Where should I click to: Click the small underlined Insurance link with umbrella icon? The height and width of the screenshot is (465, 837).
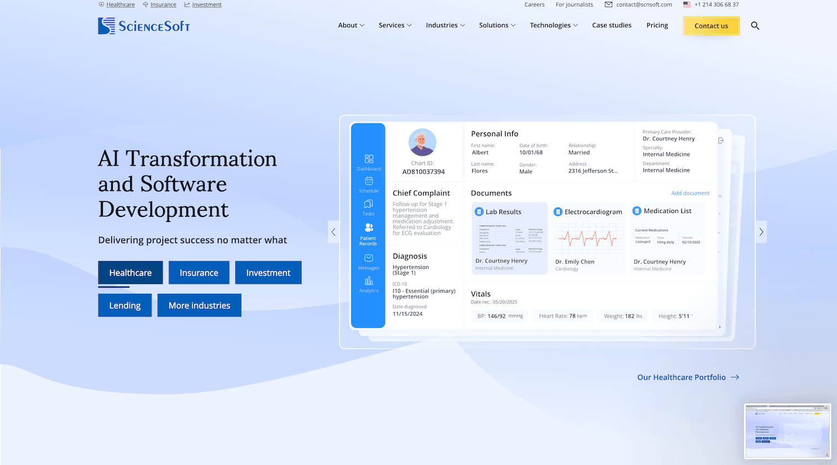[x=160, y=4]
